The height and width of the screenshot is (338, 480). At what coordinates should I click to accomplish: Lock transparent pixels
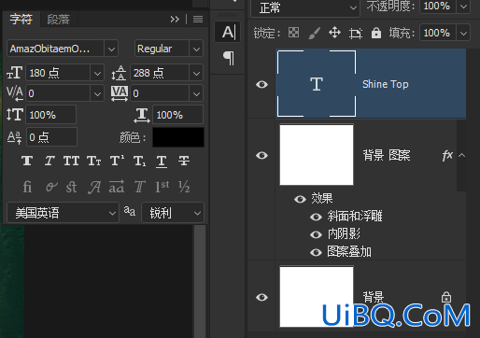tap(293, 33)
